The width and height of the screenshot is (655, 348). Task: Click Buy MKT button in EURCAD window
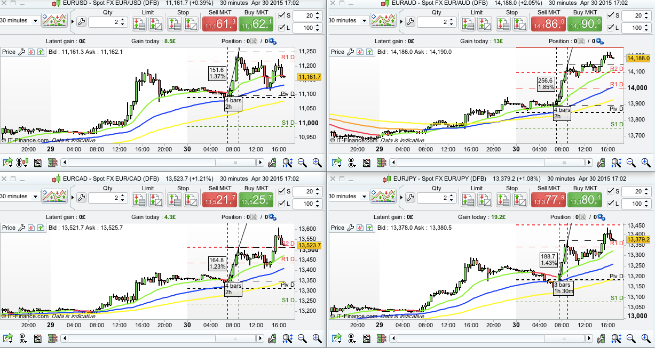click(x=256, y=200)
